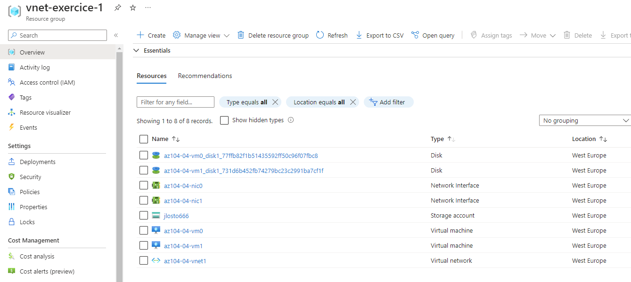Viewport: 631px width, 282px height.
Task: Click the Tags icon in sidebar
Action: coord(12,97)
